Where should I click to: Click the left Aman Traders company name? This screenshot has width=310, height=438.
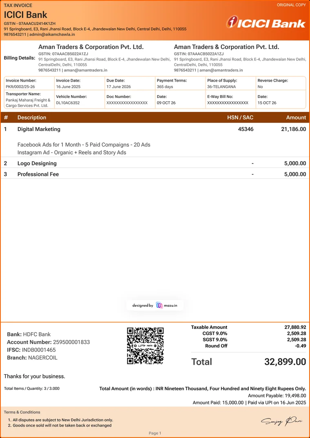point(91,47)
